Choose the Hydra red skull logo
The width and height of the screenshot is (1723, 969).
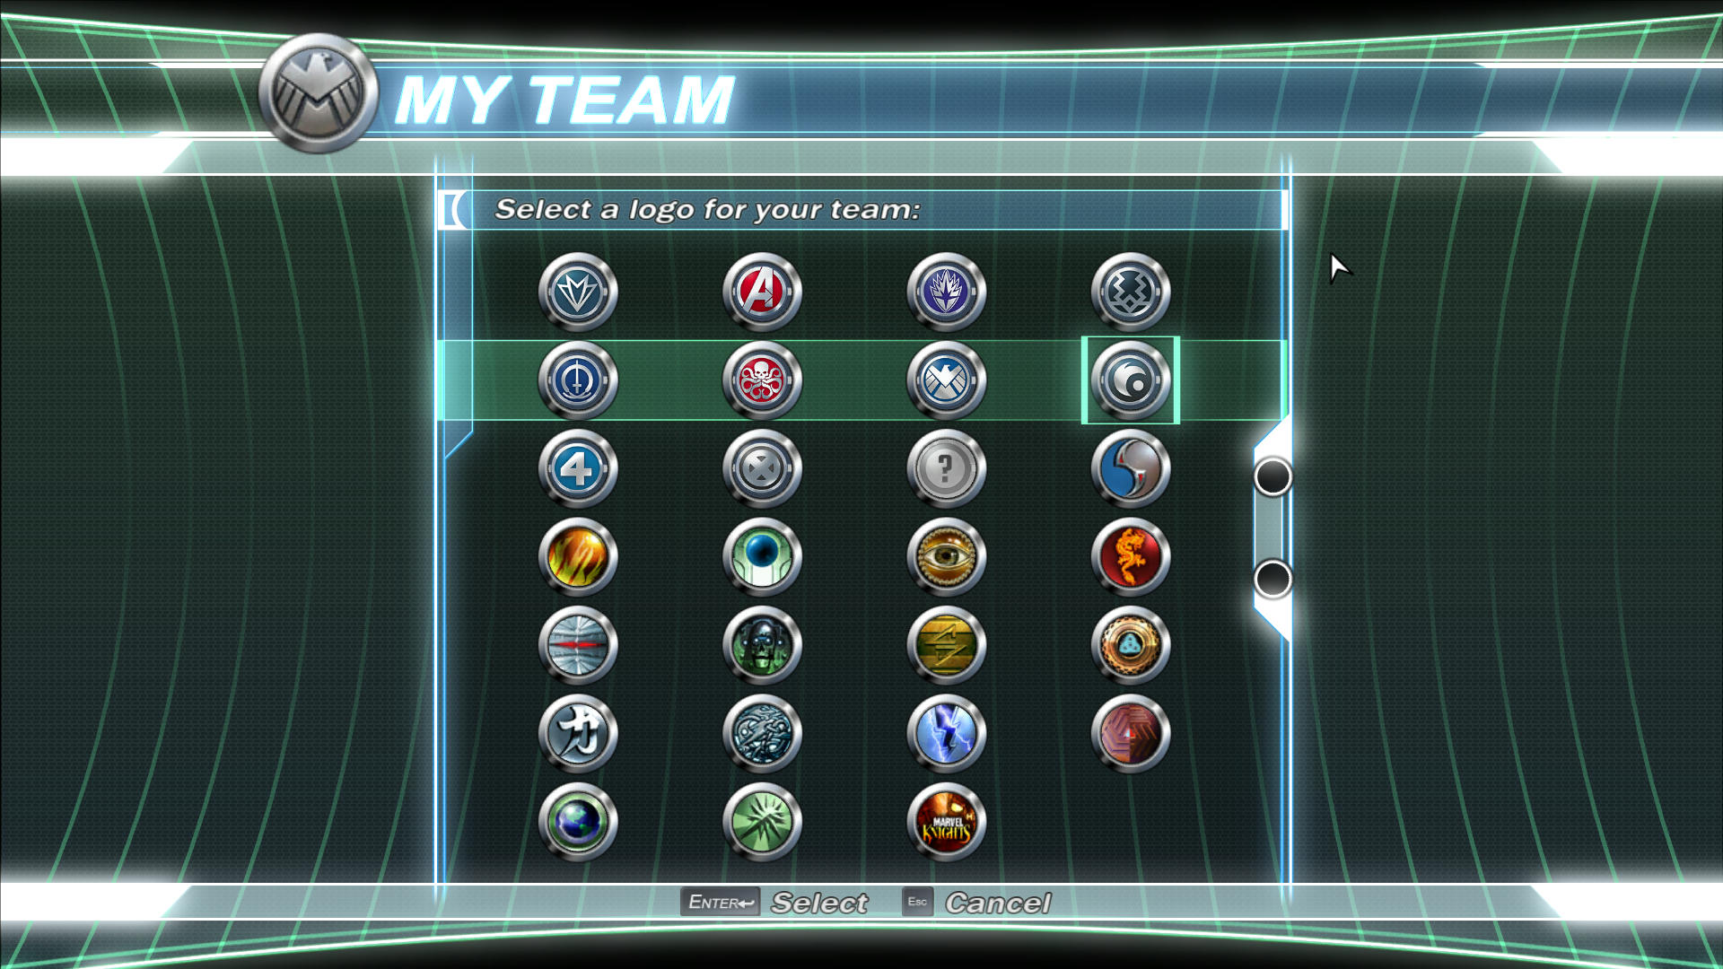click(x=762, y=380)
